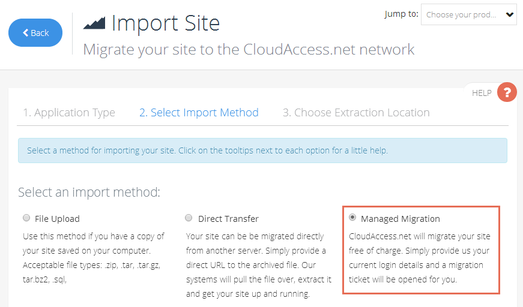Select the Direct Transfer radio button
523x307 pixels.
click(x=189, y=218)
